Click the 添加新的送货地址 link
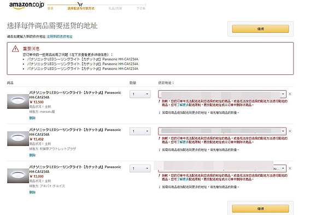The width and height of the screenshot is (328, 215). click(x=60, y=37)
